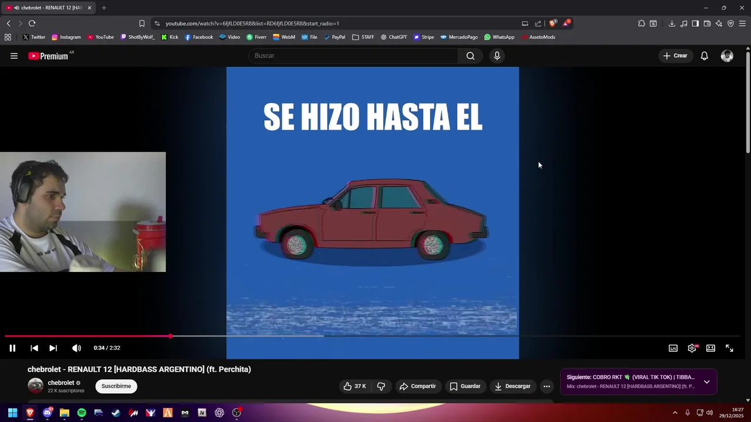The width and height of the screenshot is (751, 422).
Task: Open the Brave VPN shield icon
Action: point(730,23)
